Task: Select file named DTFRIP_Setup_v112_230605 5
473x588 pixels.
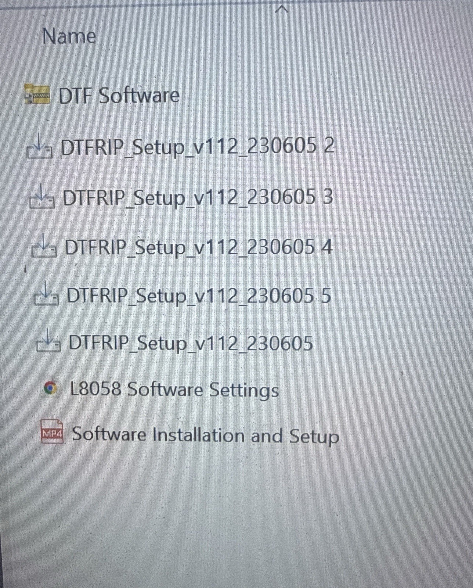Action: [x=199, y=296]
